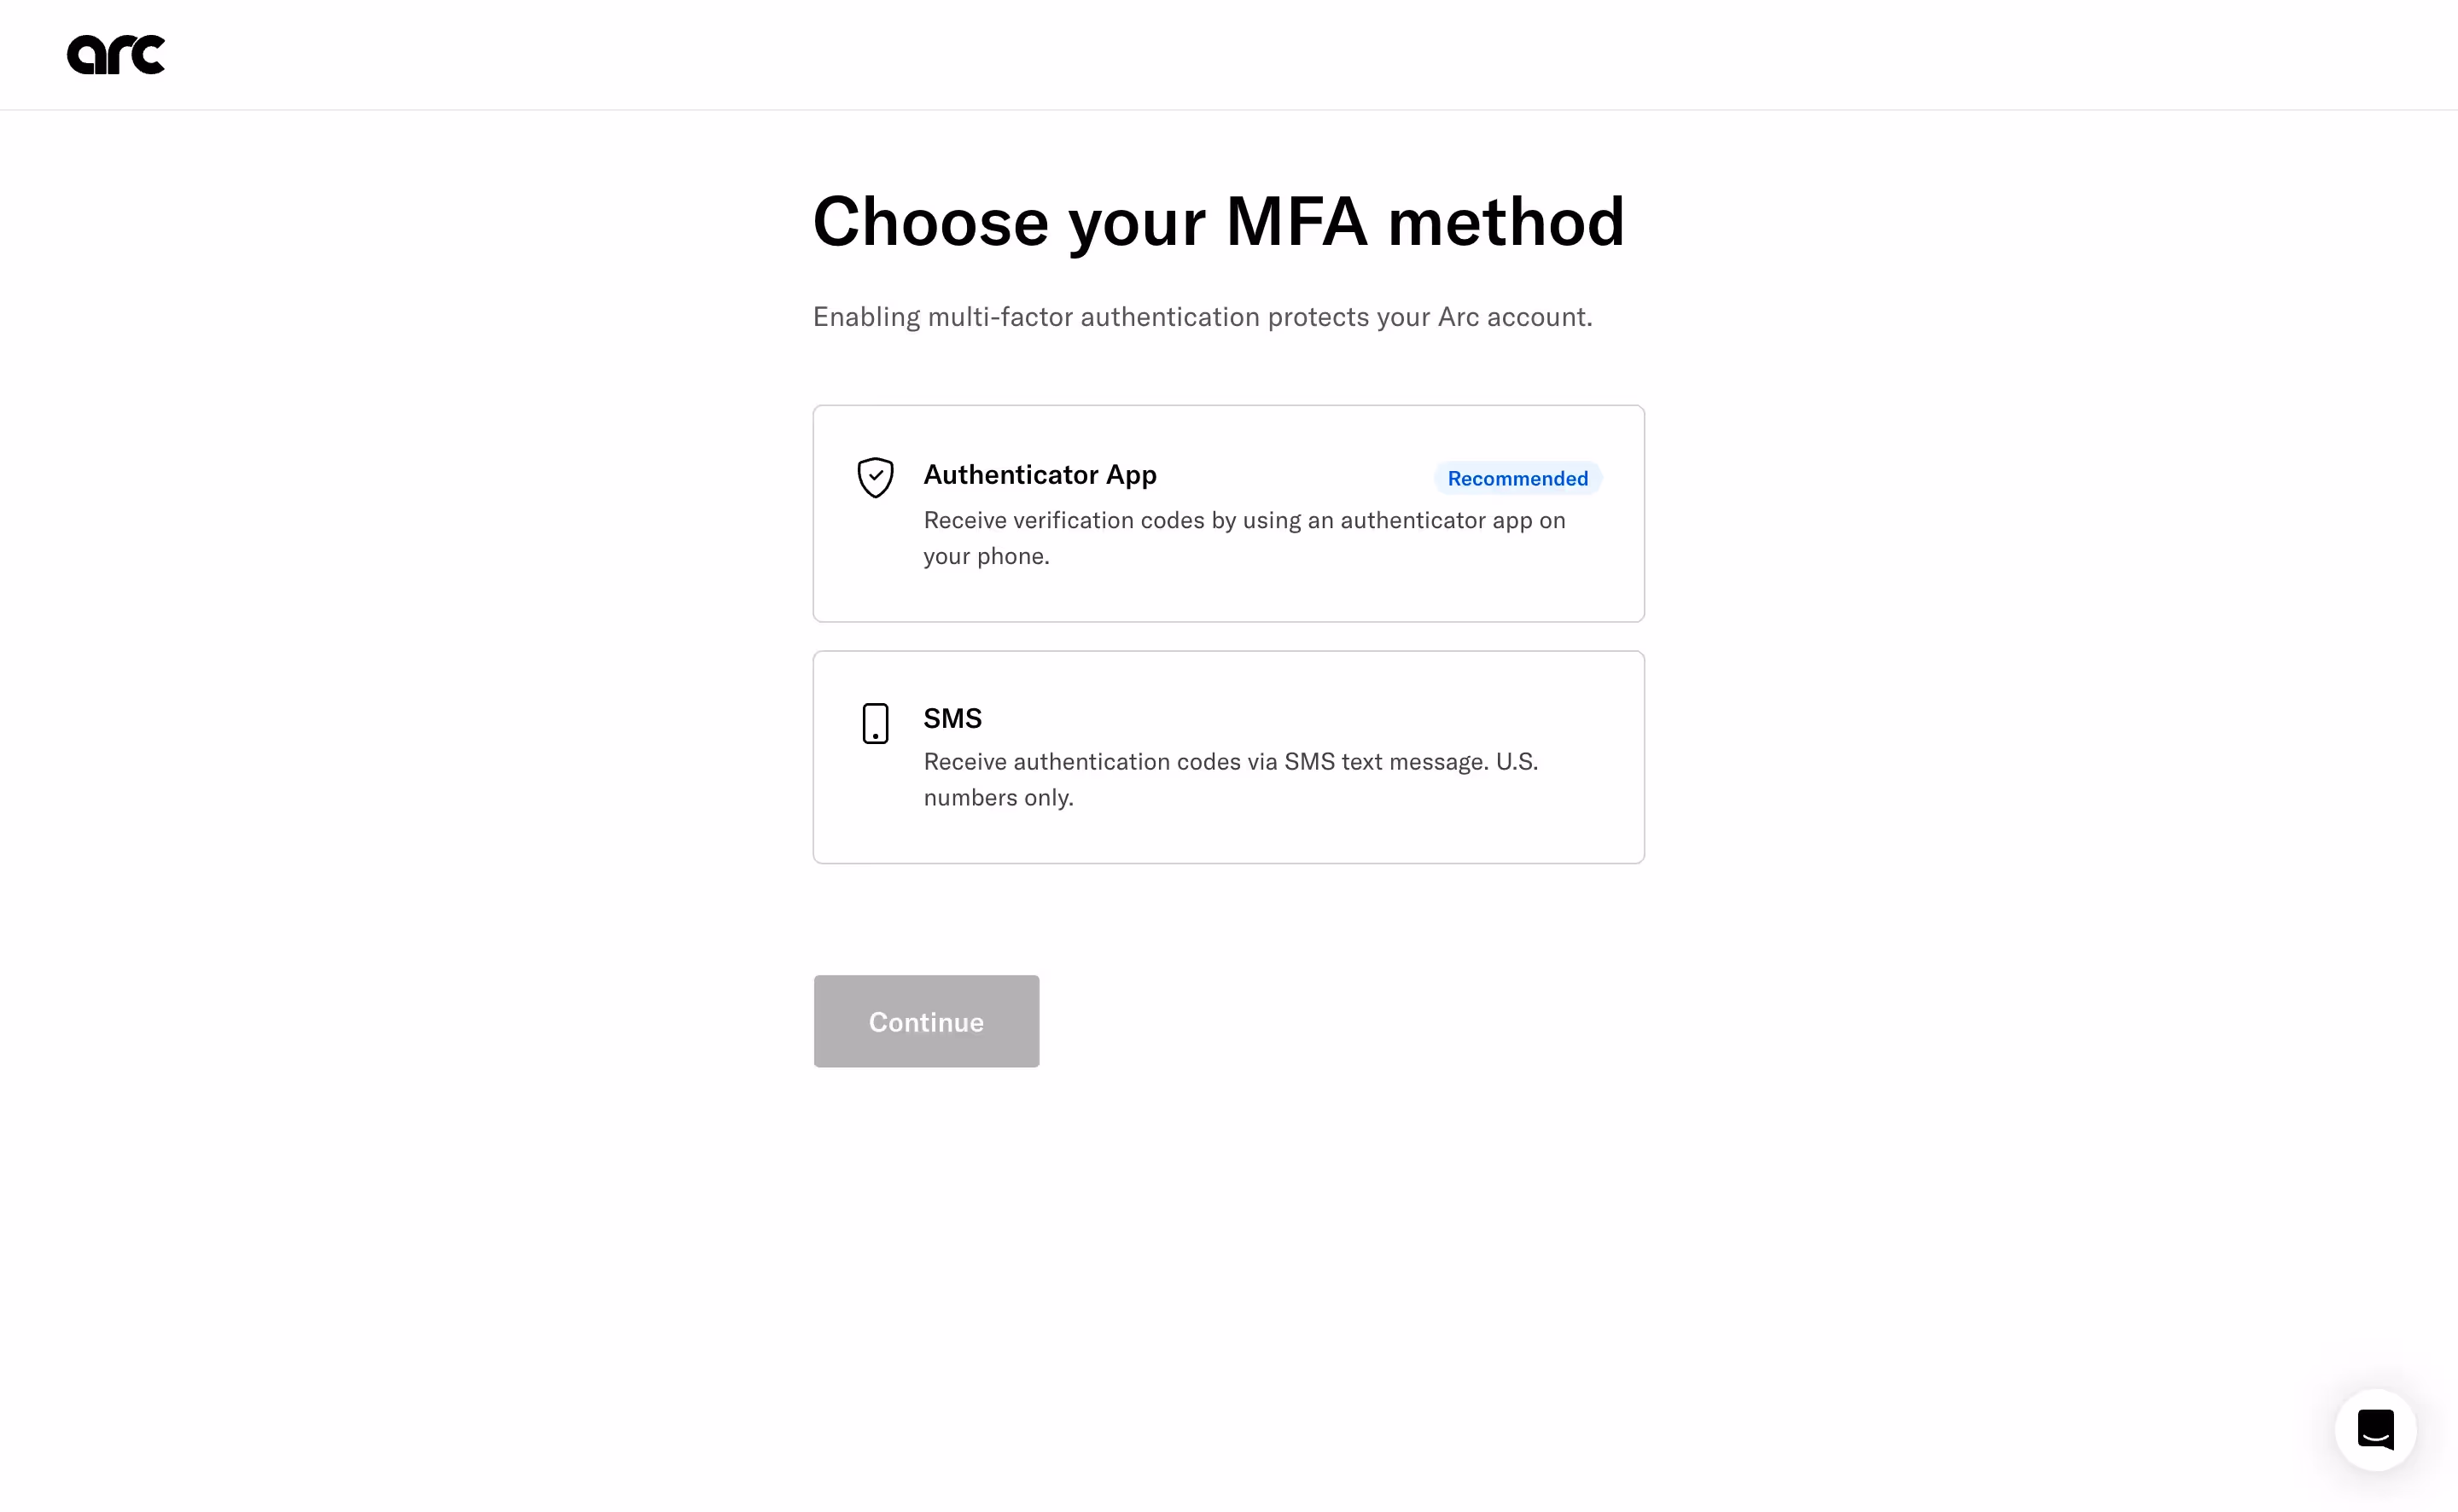Click the Continue button
This screenshot has height=1512, width=2458.
coord(926,1021)
